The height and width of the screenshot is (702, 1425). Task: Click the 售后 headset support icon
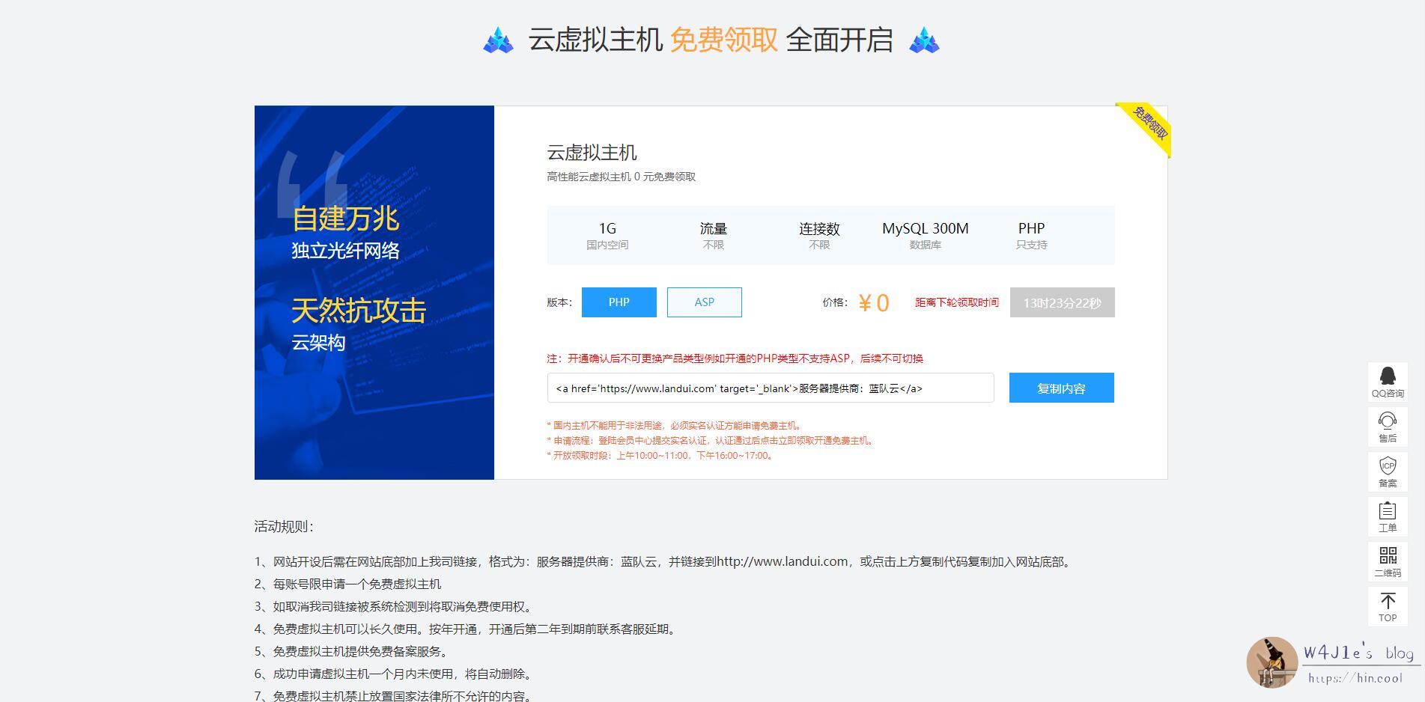(1388, 426)
